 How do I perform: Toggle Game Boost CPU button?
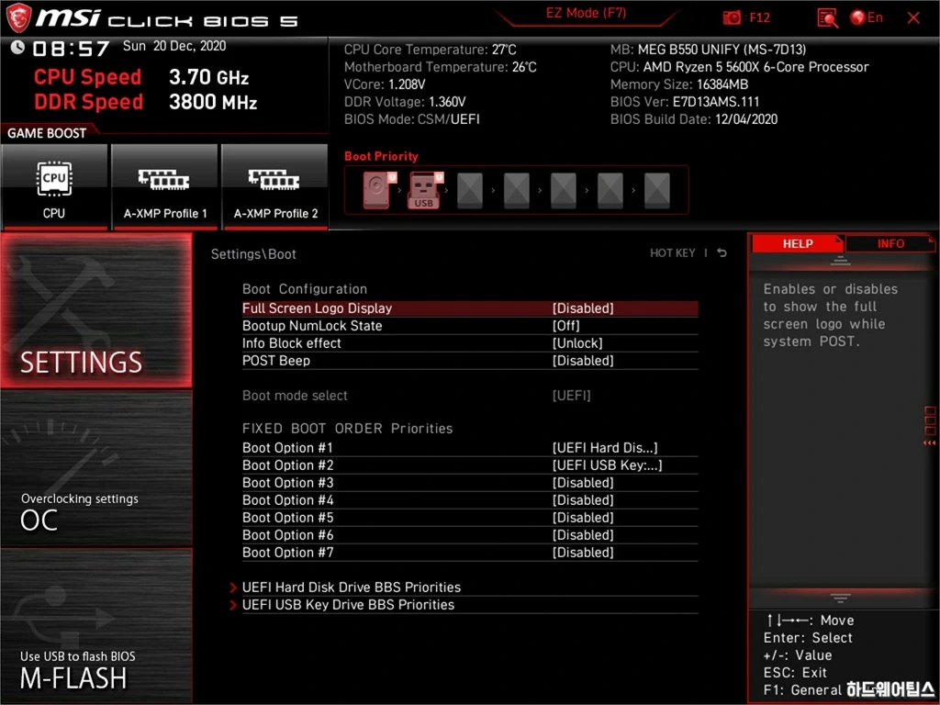(54, 186)
